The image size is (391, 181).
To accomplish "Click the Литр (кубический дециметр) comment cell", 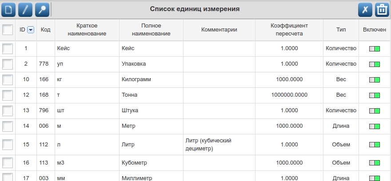I will (x=209, y=144).
